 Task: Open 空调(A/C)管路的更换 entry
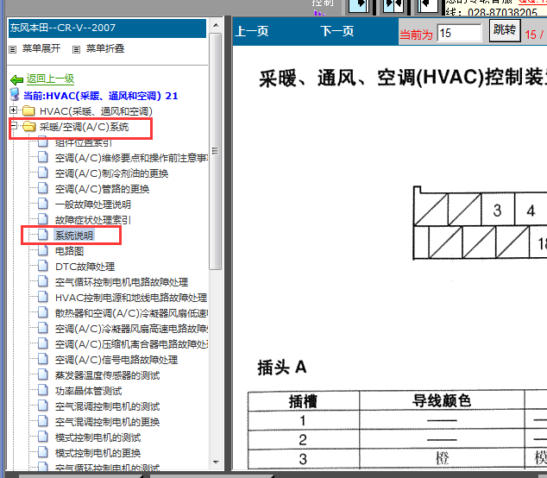pos(102,189)
